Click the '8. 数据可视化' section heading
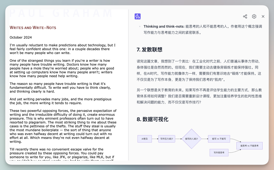Image resolution: width=274 pixels, height=170 pixels. point(152,119)
